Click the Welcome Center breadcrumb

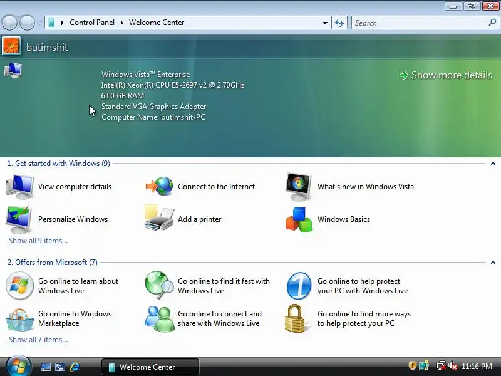coord(157,23)
